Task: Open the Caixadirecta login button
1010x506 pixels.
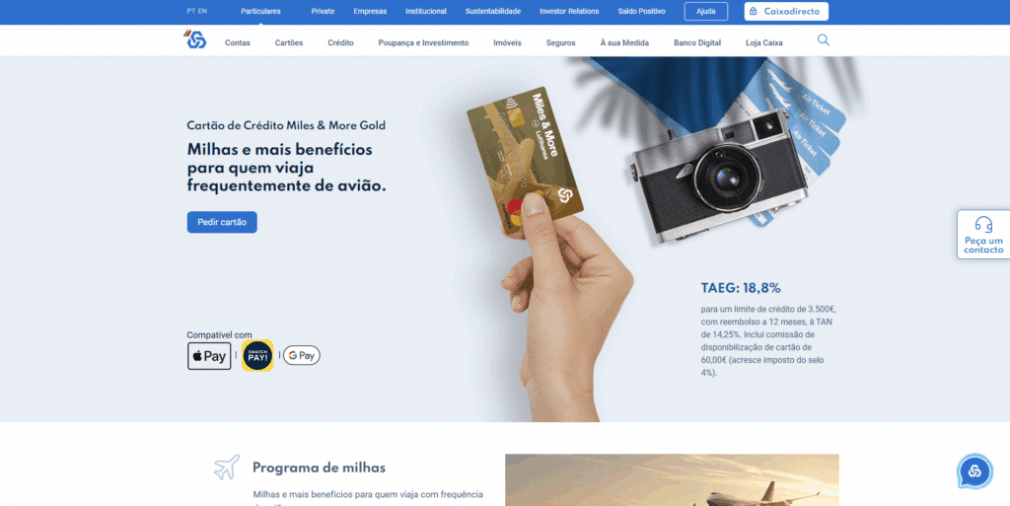Action: coord(786,12)
